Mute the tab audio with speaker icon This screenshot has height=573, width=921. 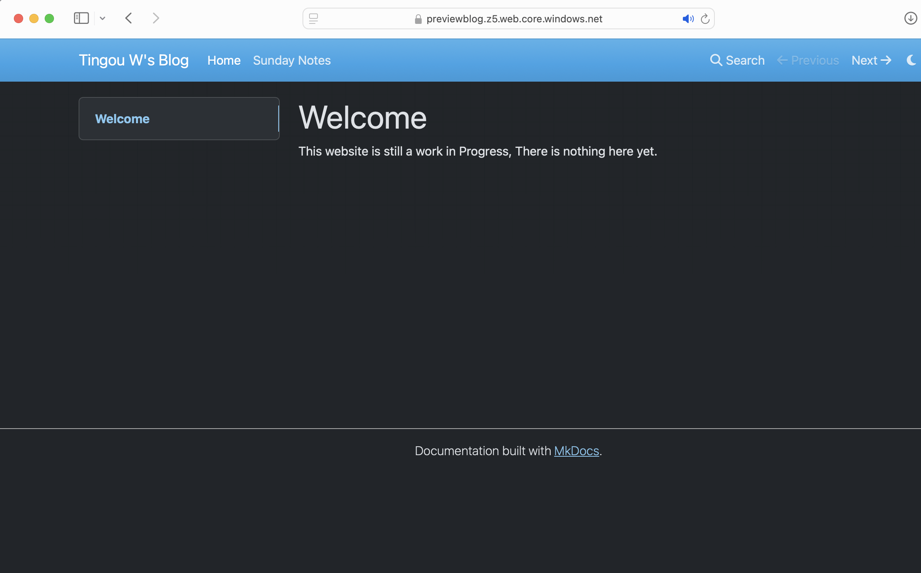(688, 18)
